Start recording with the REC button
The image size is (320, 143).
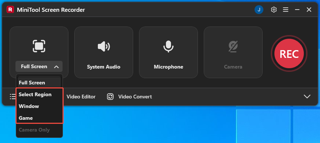point(289,53)
